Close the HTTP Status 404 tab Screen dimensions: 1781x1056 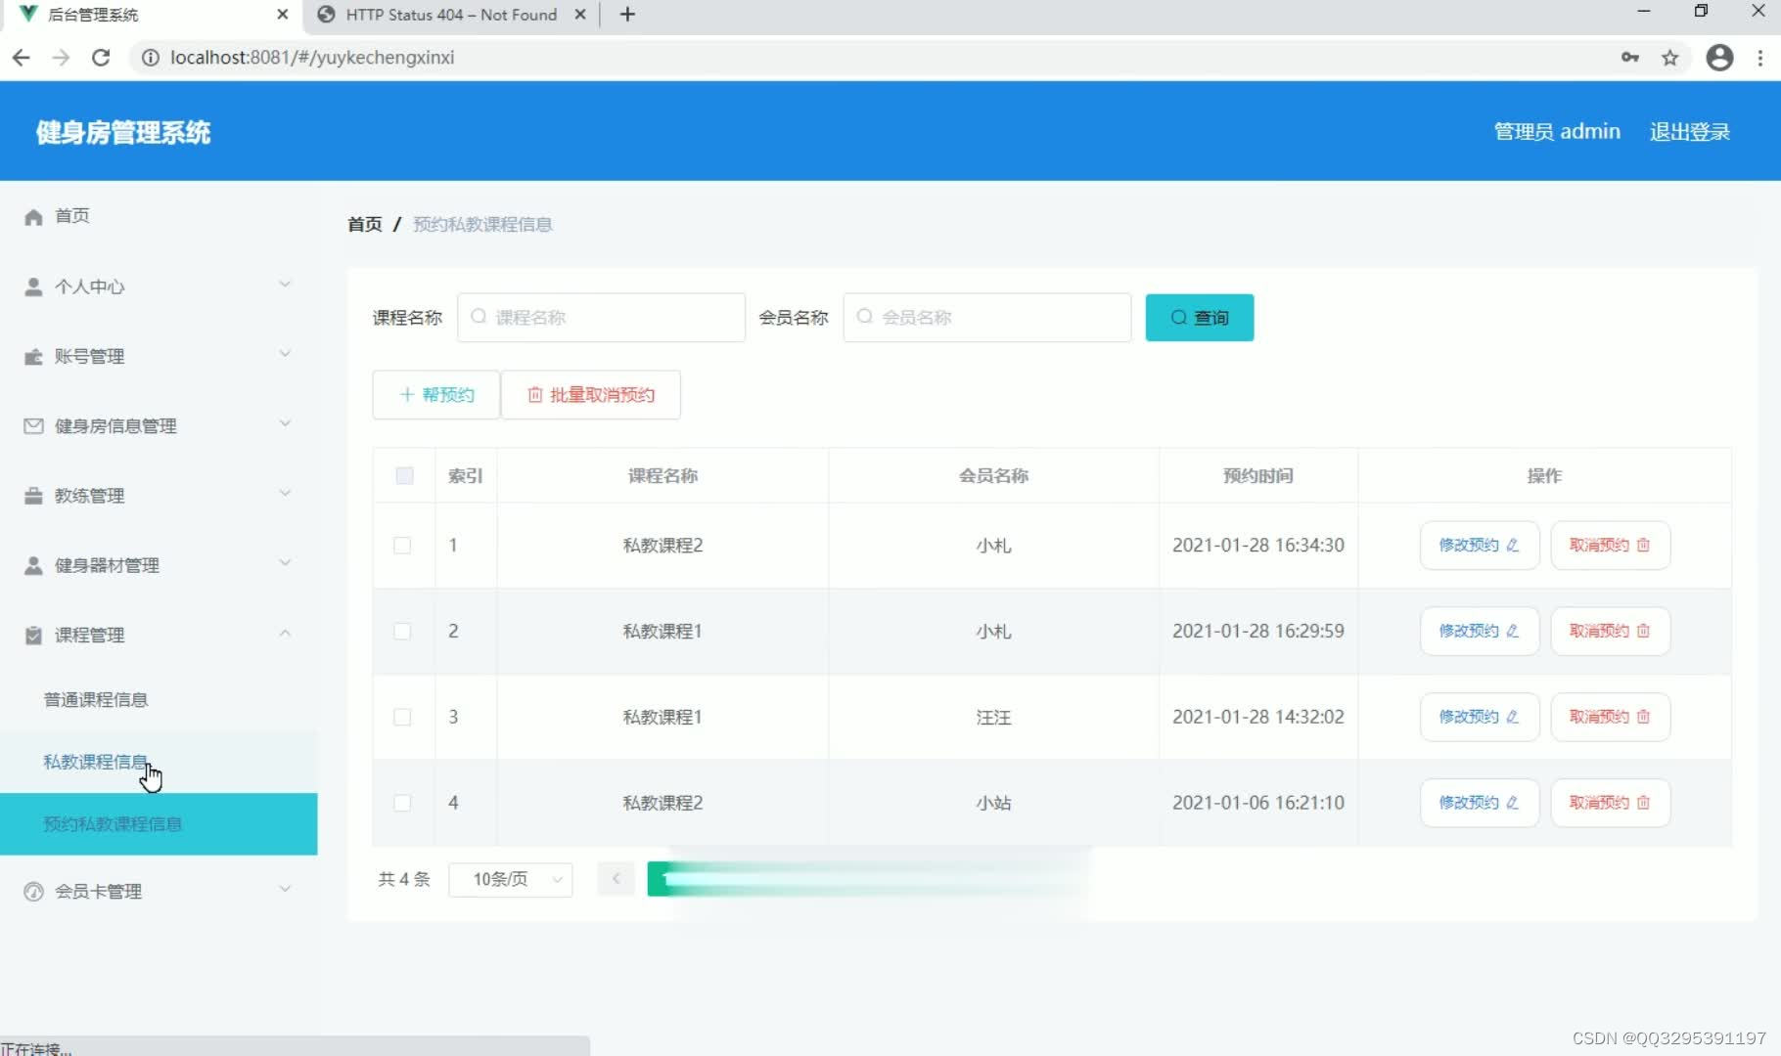[x=580, y=15]
